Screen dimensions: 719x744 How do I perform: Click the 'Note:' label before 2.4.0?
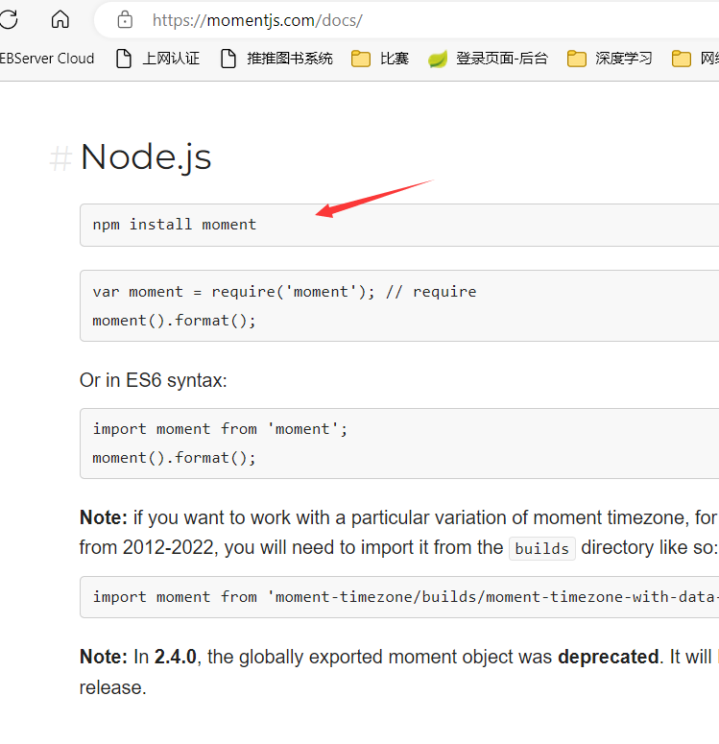click(x=104, y=657)
